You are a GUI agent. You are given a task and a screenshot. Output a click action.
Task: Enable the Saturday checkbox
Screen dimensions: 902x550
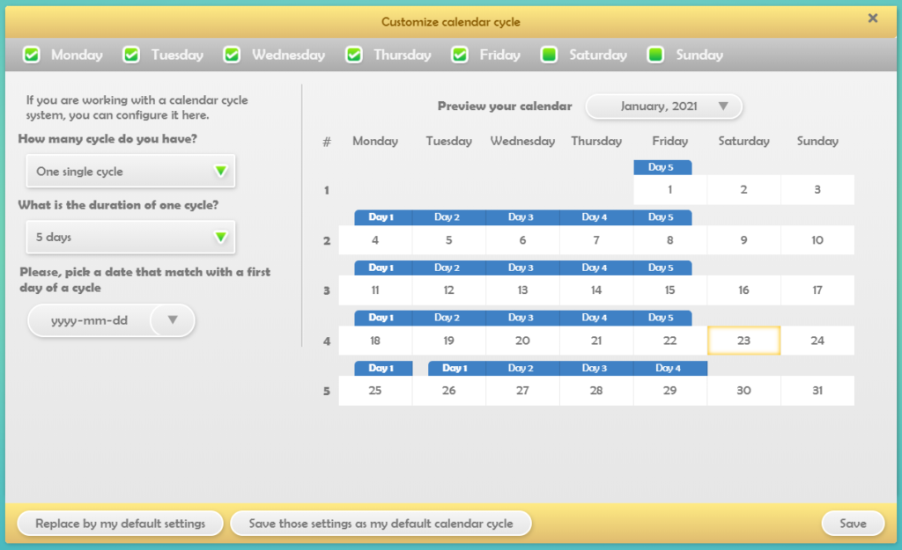pos(550,55)
